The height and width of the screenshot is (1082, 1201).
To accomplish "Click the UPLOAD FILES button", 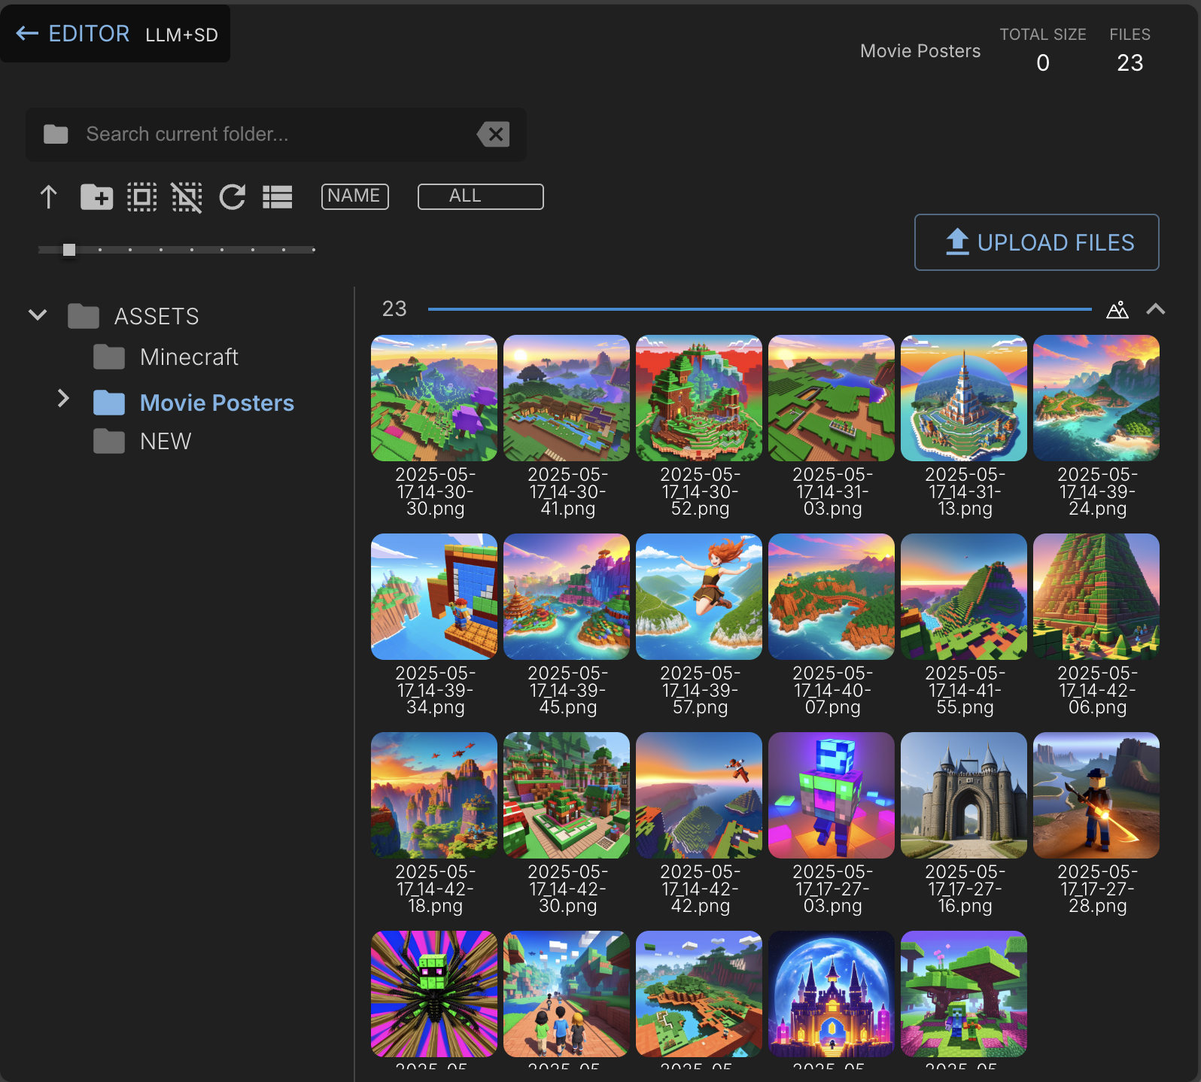I will pyautogui.click(x=1036, y=242).
